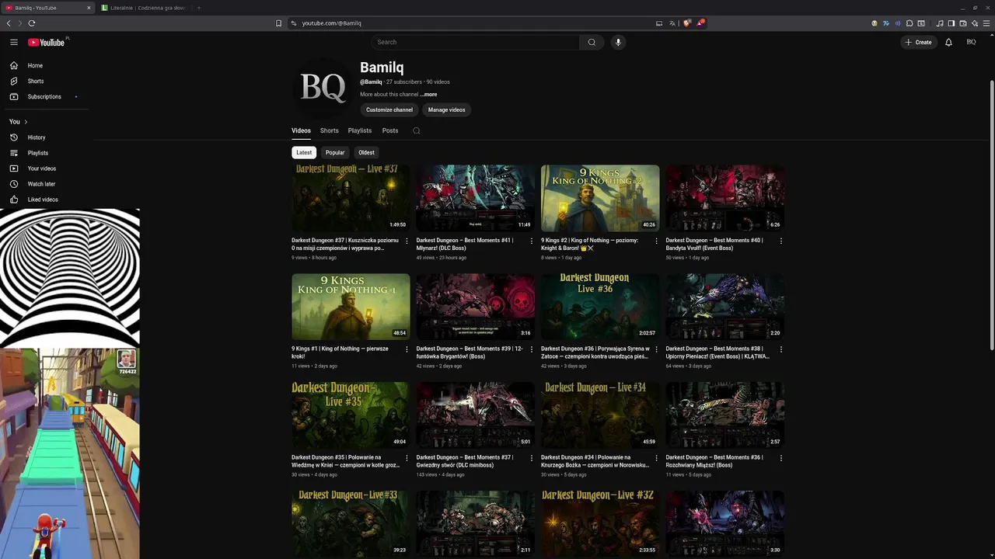The width and height of the screenshot is (995, 559).
Task: Click the Manage videos button
Action: tap(447, 109)
